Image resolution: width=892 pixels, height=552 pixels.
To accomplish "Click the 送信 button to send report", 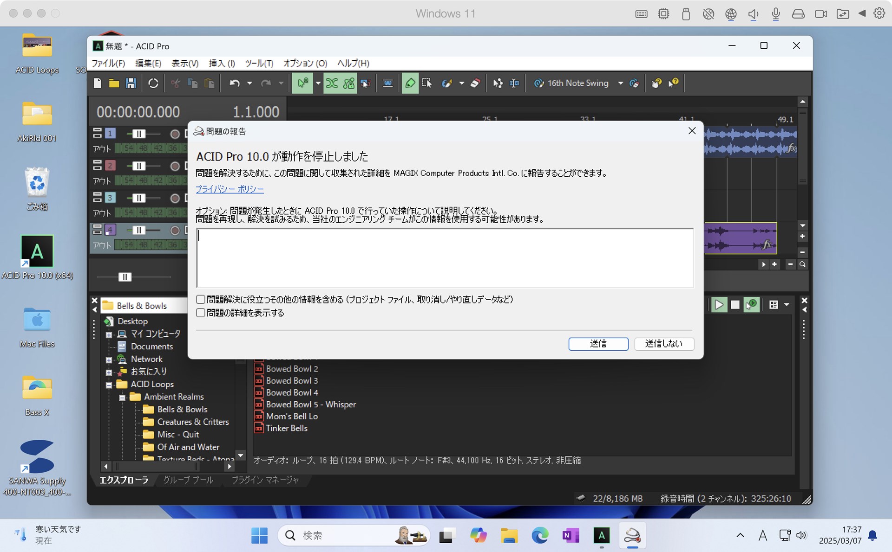I will pos(598,344).
